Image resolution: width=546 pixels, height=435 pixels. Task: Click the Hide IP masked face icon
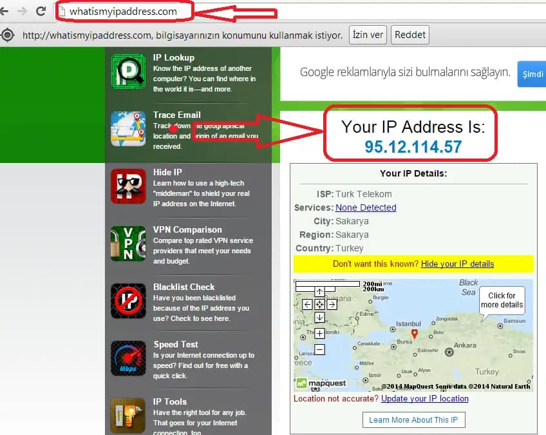point(128,186)
